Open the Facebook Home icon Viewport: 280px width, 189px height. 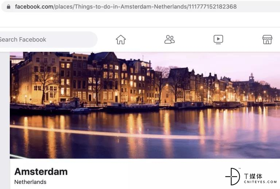(121, 39)
